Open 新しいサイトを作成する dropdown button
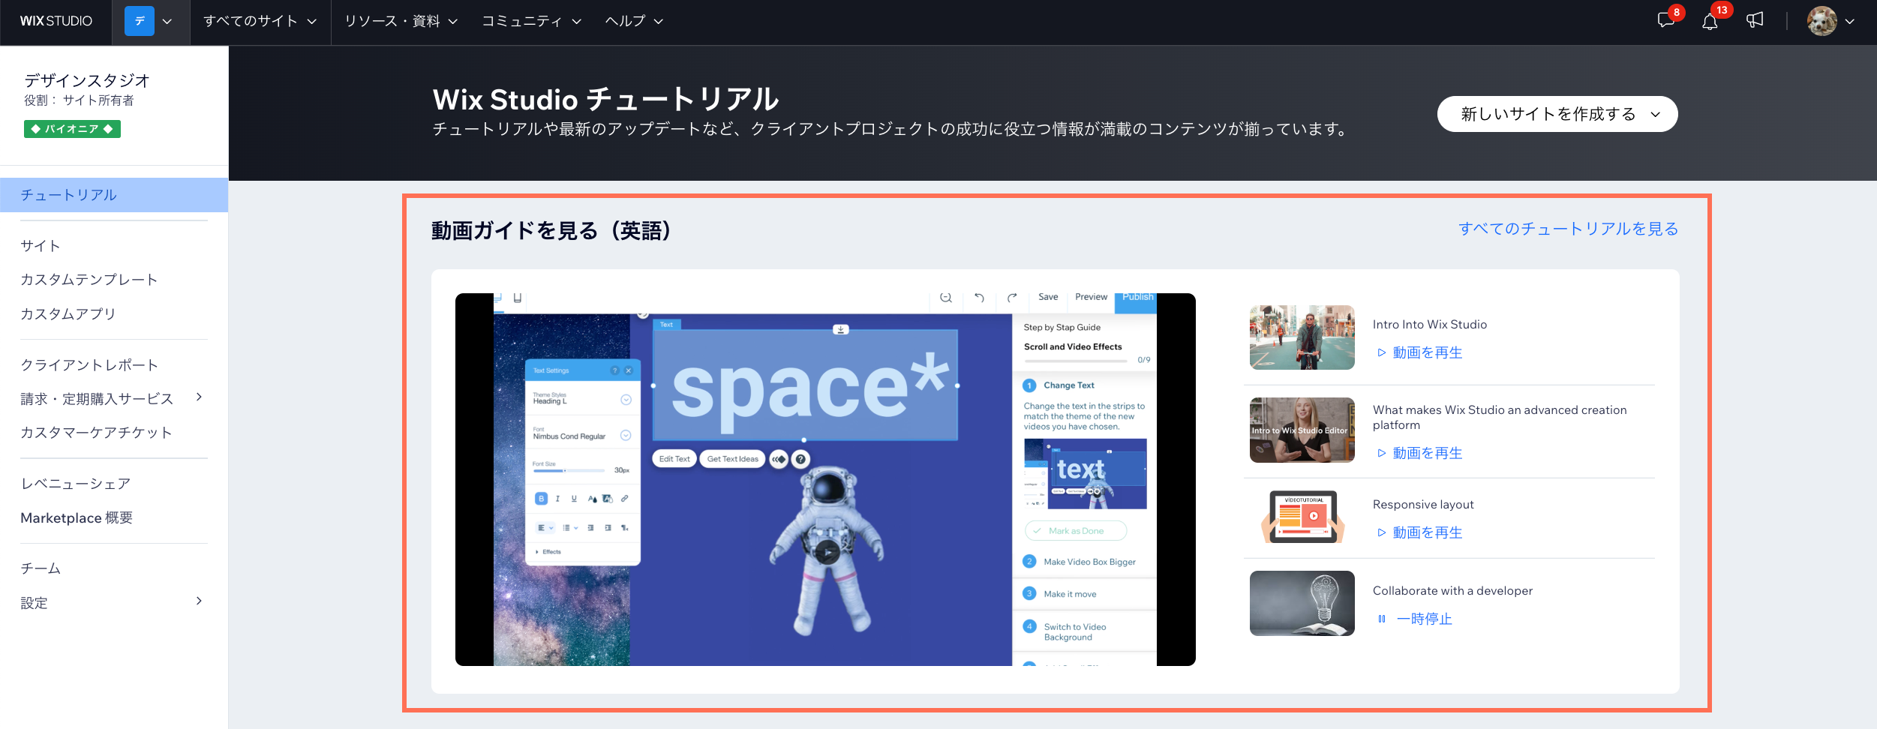The height and width of the screenshot is (729, 1877). (1557, 114)
